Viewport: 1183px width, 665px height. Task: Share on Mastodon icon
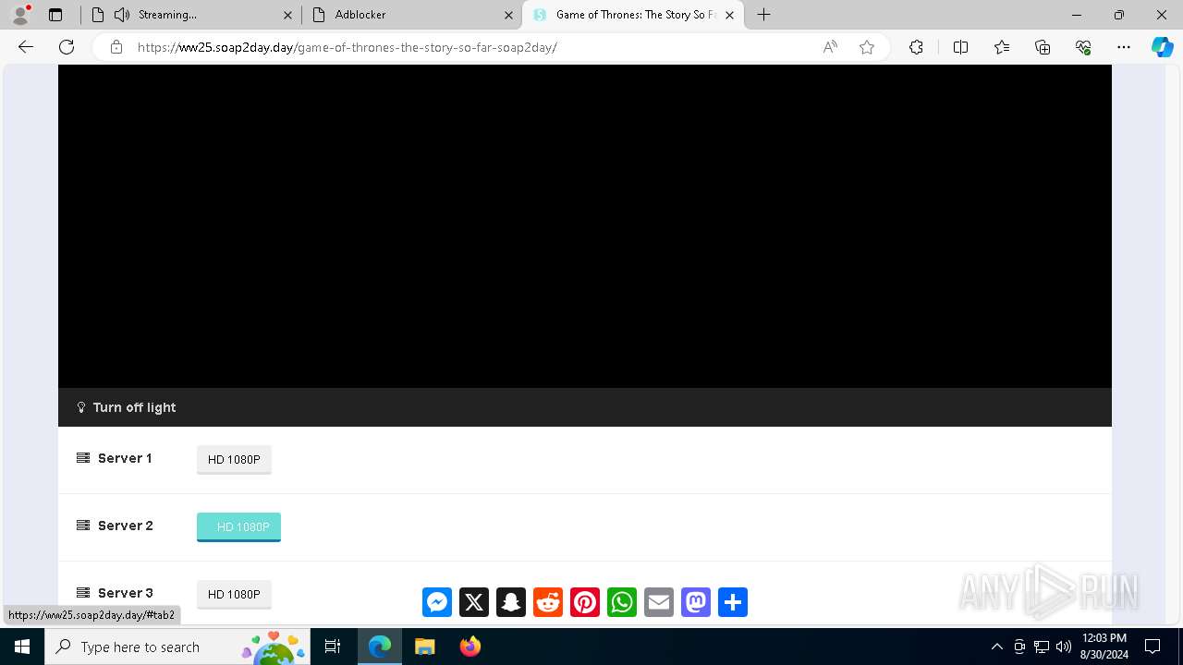(696, 602)
